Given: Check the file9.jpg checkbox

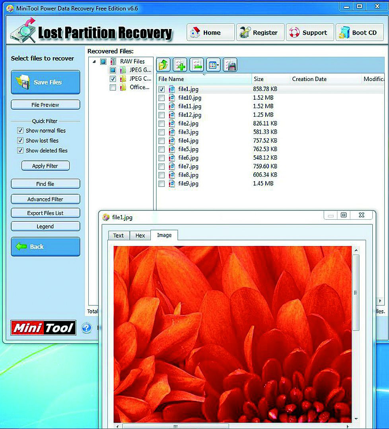Looking at the screenshot, I should pos(161,184).
